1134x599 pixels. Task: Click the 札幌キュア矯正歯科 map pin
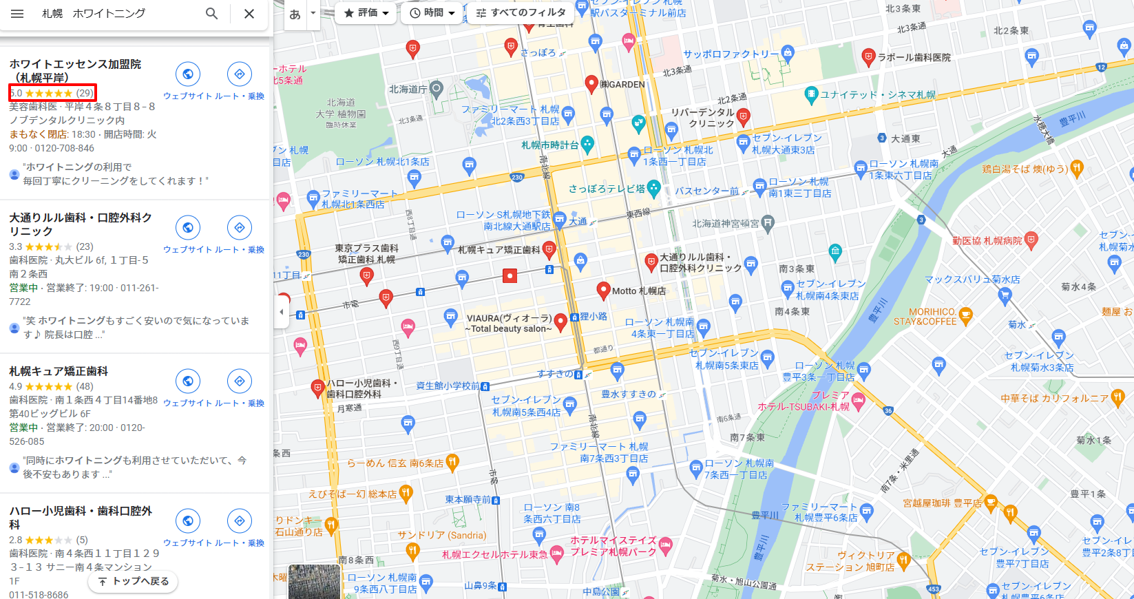coord(549,249)
